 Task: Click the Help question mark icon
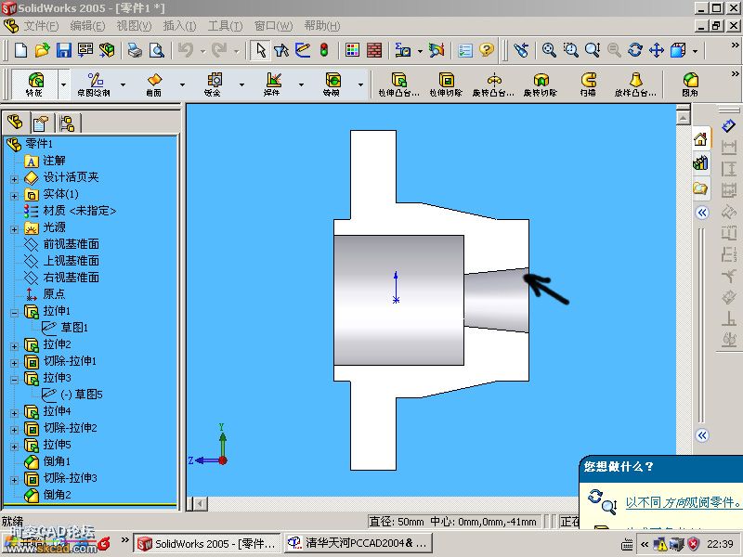point(487,50)
